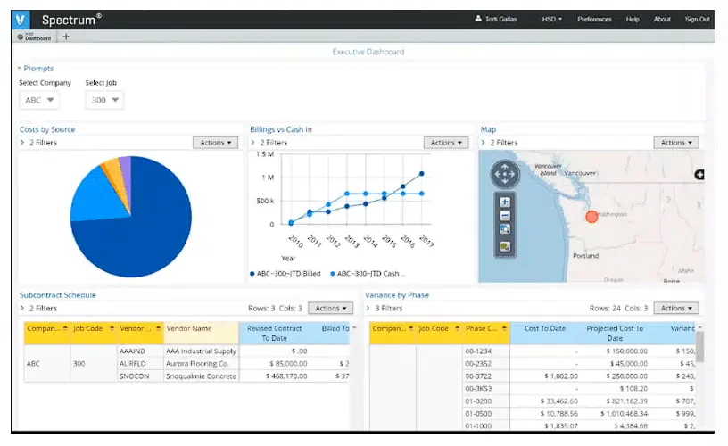
Task: Toggle ABC~300~JTD Cash legend series
Action: click(368, 274)
